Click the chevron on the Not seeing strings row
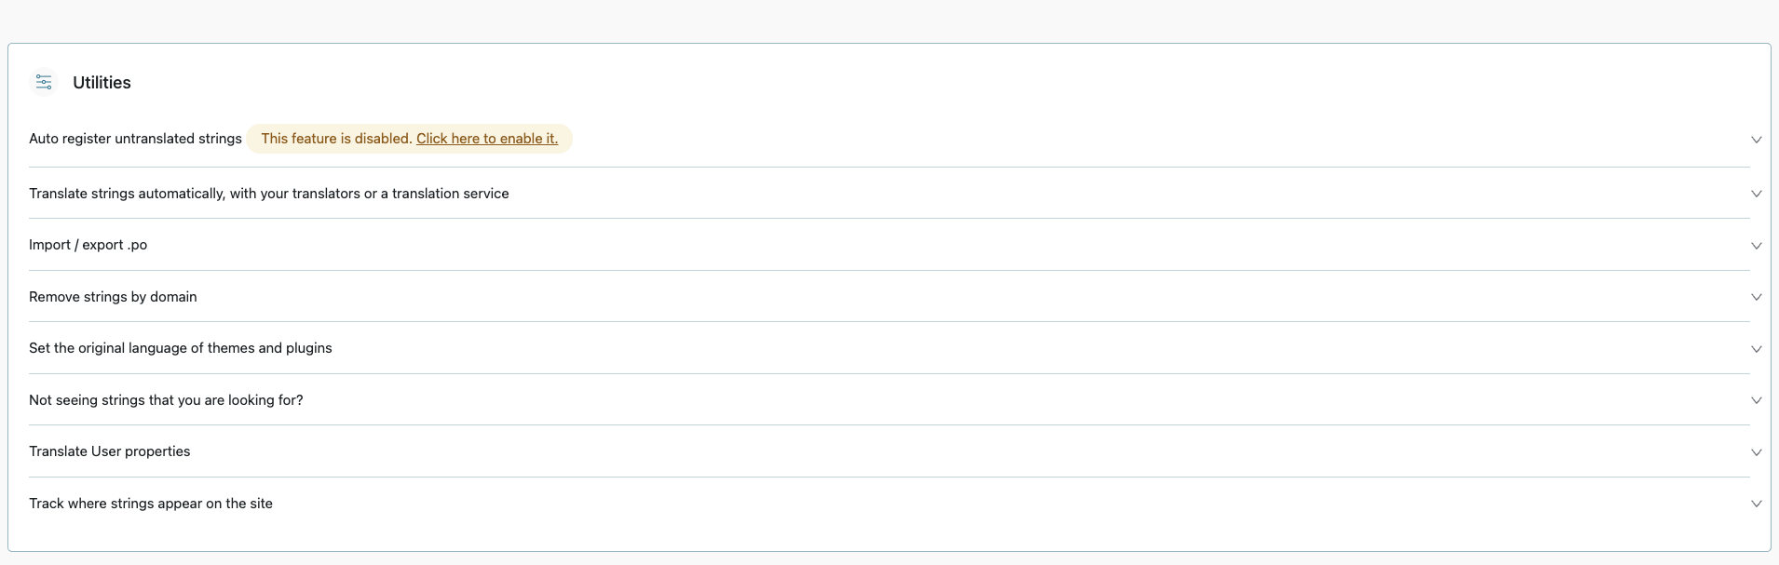 pos(1756,400)
